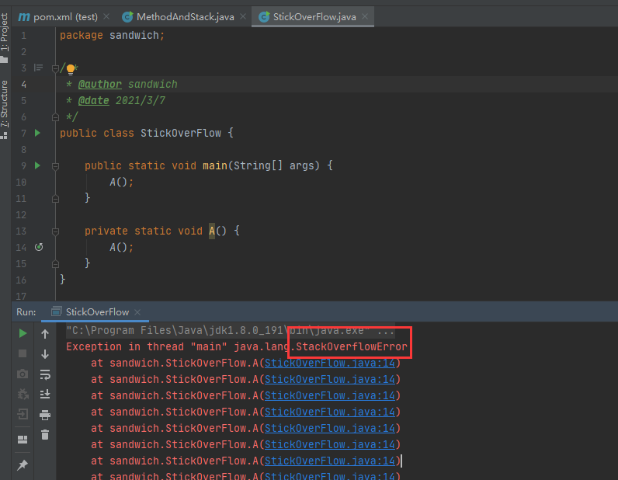Click the Restore Layout icon

23,440
